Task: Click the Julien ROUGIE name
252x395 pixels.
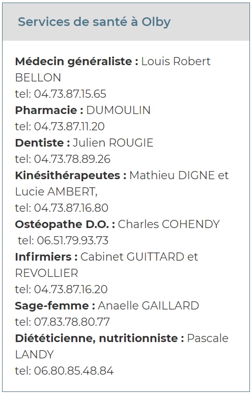Action: [113, 143]
